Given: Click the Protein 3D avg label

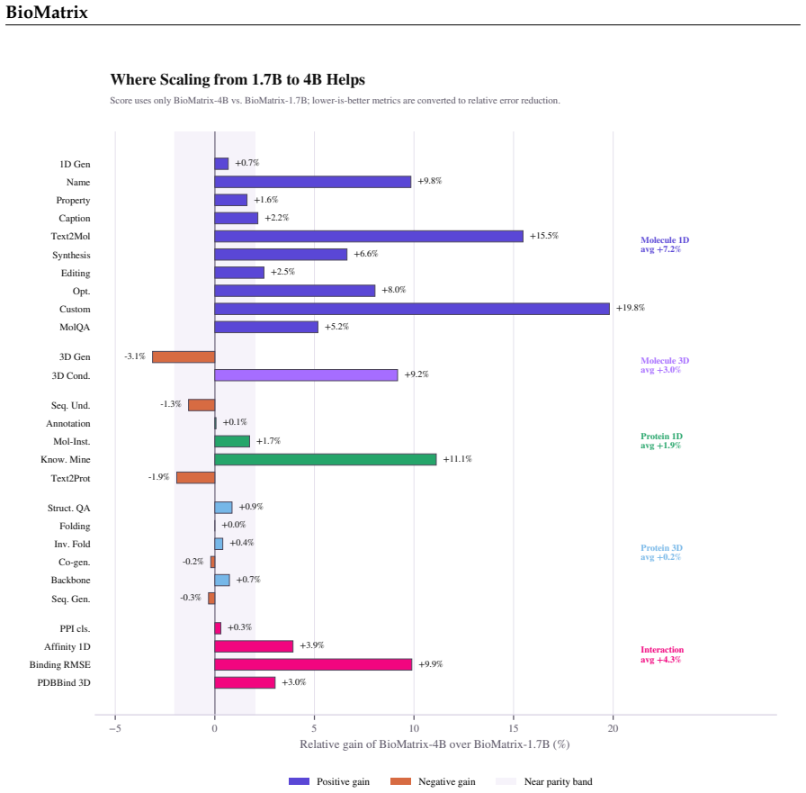Looking at the screenshot, I should coord(661,553).
